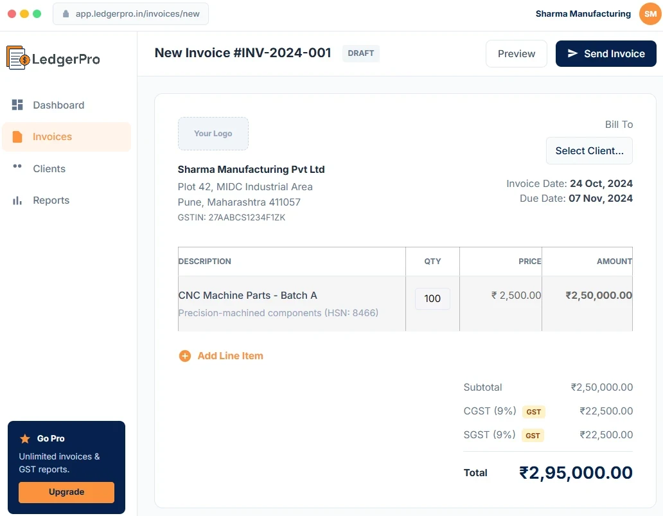The width and height of the screenshot is (663, 516).
Task: Go to the Reports section
Action: pyautogui.click(x=51, y=200)
